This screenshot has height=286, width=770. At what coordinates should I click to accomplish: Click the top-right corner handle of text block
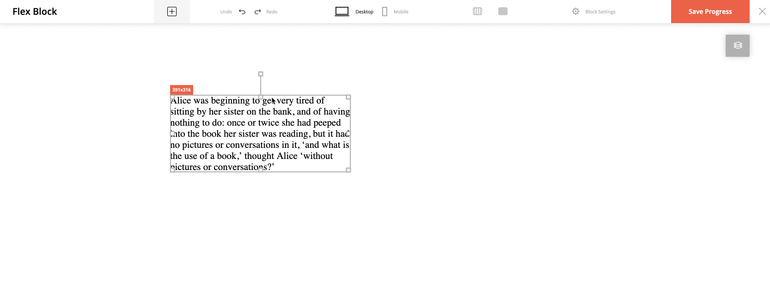348,97
